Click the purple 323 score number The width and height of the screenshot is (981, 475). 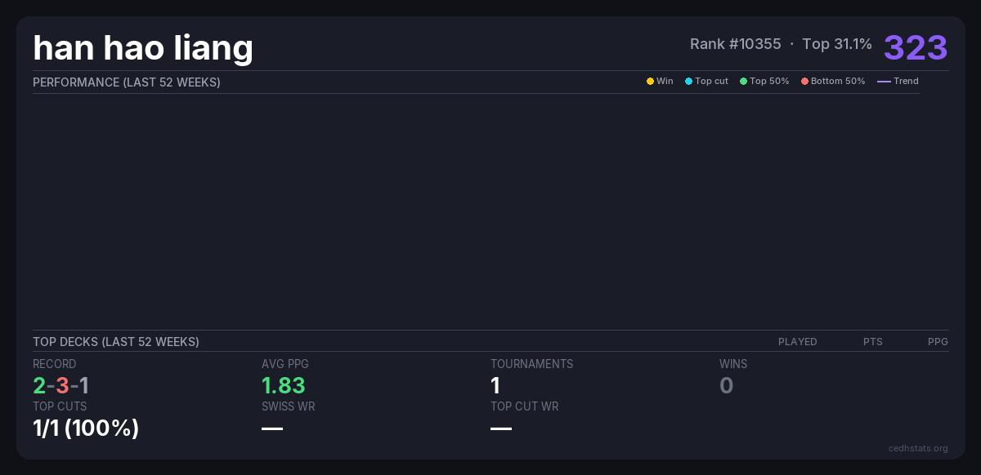[x=916, y=47]
